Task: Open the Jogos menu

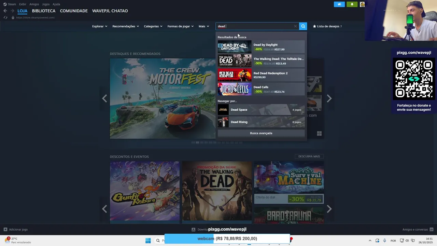Action: [46, 4]
